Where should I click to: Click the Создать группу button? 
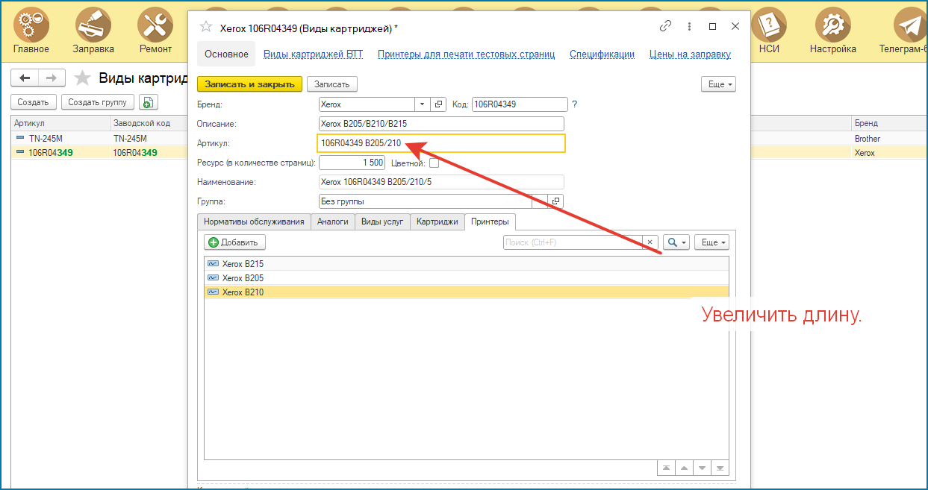pyautogui.click(x=98, y=102)
